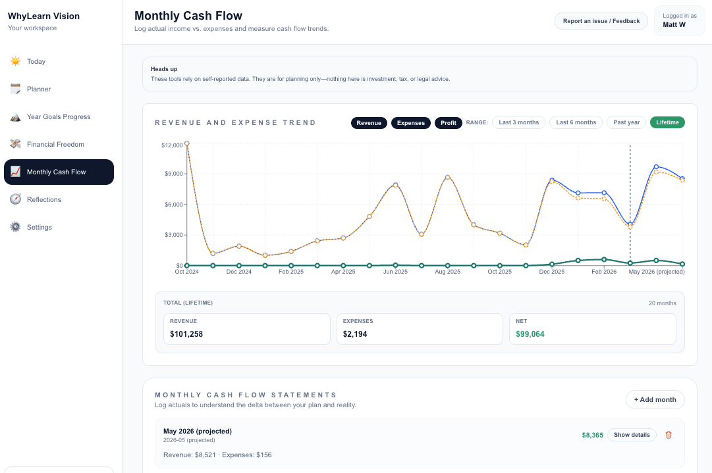Image resolution: width=712 pixels, height=473 pixels.
Task: Open the Logged in as Matt W menu
Action: coord(679,20)
